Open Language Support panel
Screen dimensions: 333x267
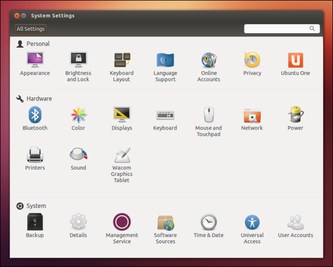click(x=165, y=67)
